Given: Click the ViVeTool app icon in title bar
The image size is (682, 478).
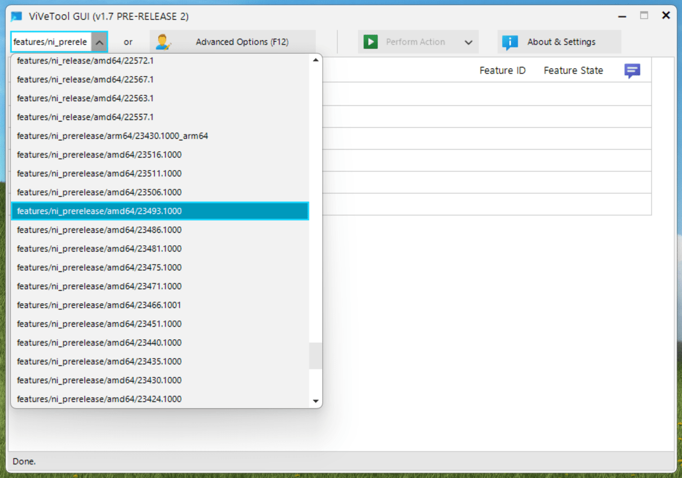Looking at the screenshot, I should [16, 16].
